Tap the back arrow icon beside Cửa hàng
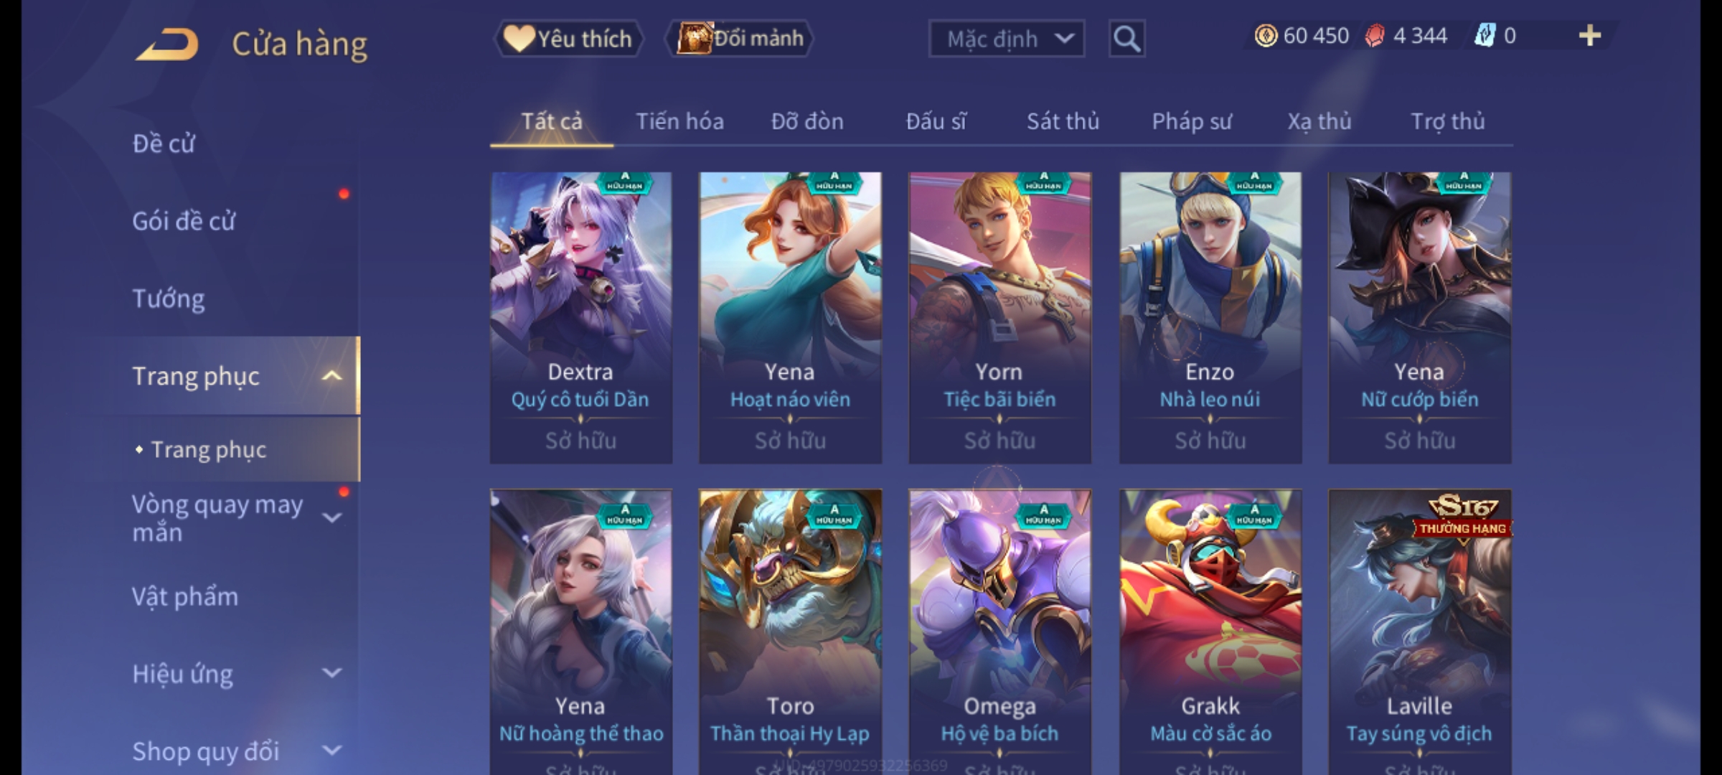Image resolution: width=1722 pixels, height=775 pixels. [x=168, y=44]
